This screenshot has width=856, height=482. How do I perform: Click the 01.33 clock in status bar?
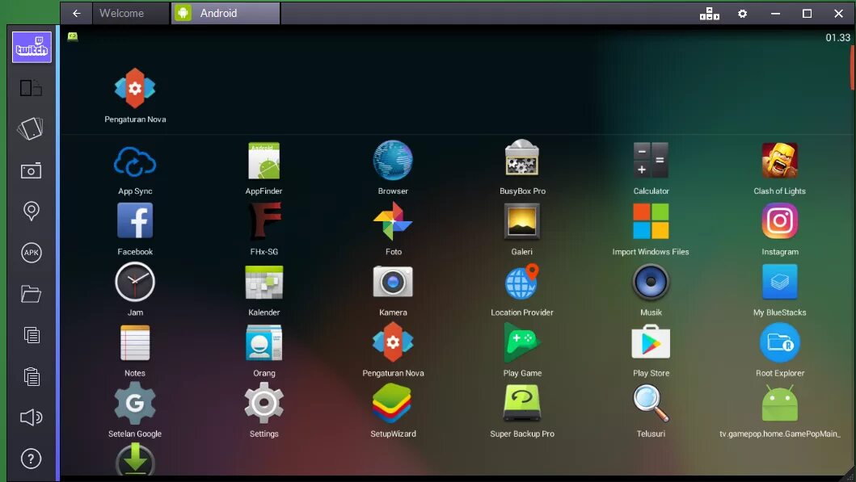837,38
